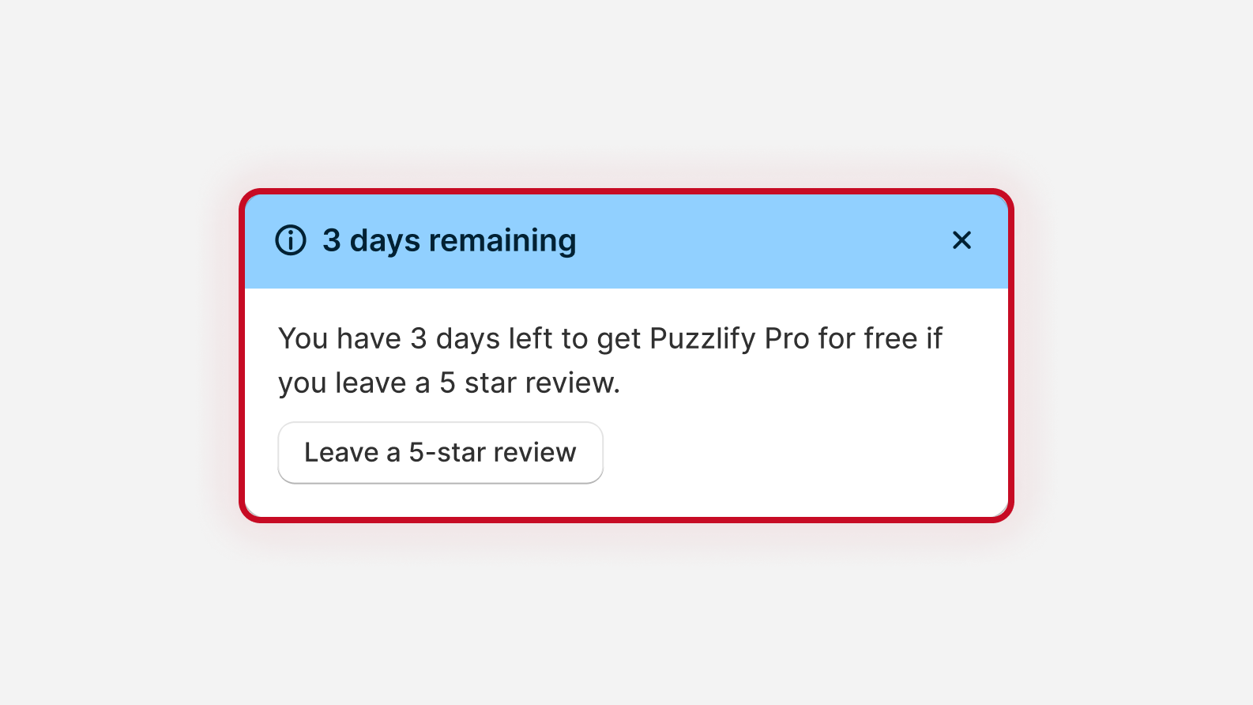Hit the X icon in the blue header

961,240
